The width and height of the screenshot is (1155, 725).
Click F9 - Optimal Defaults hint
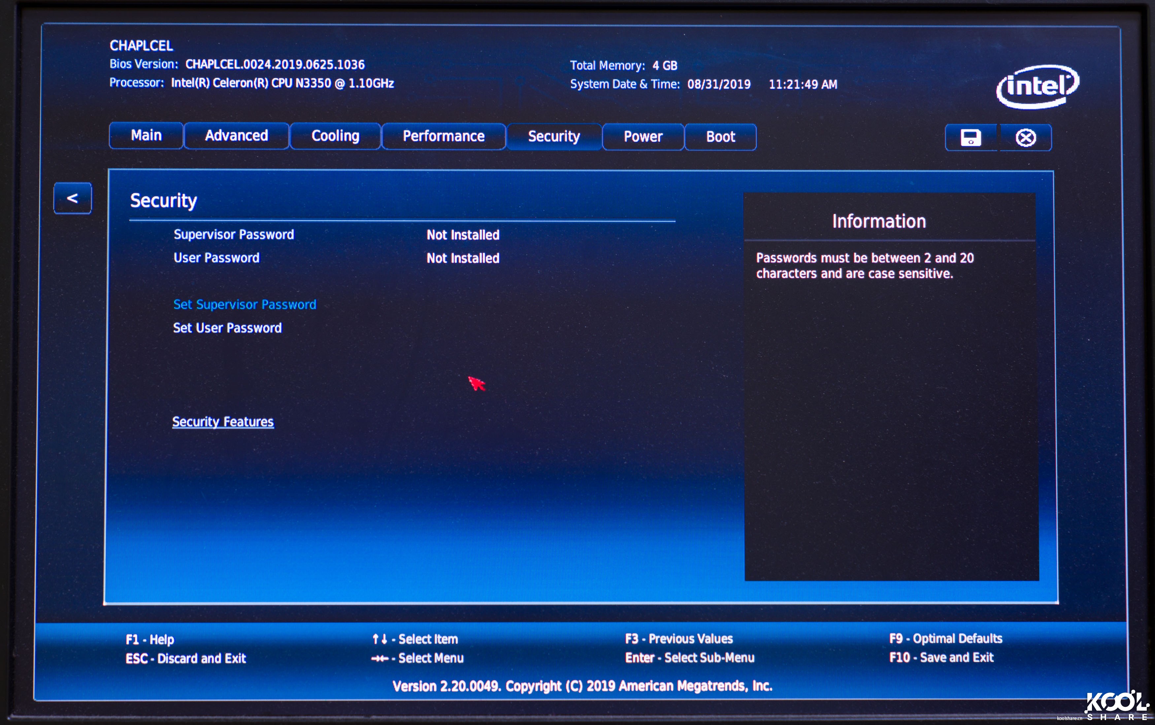[945, 639]
